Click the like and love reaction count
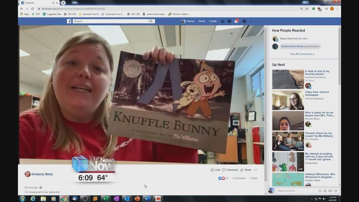The width and height of the screenshot is (359, 202). pos(223,178)
